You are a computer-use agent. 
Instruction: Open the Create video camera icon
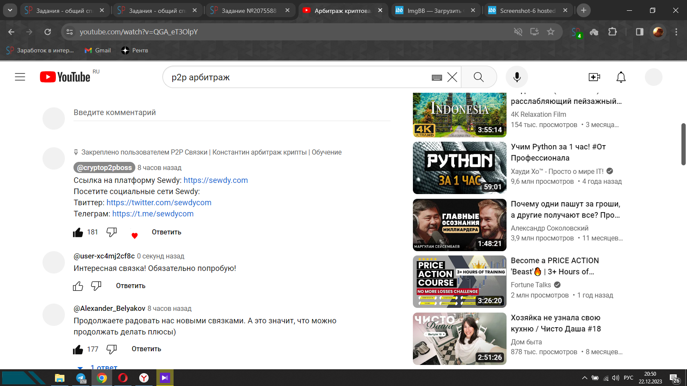594,77
